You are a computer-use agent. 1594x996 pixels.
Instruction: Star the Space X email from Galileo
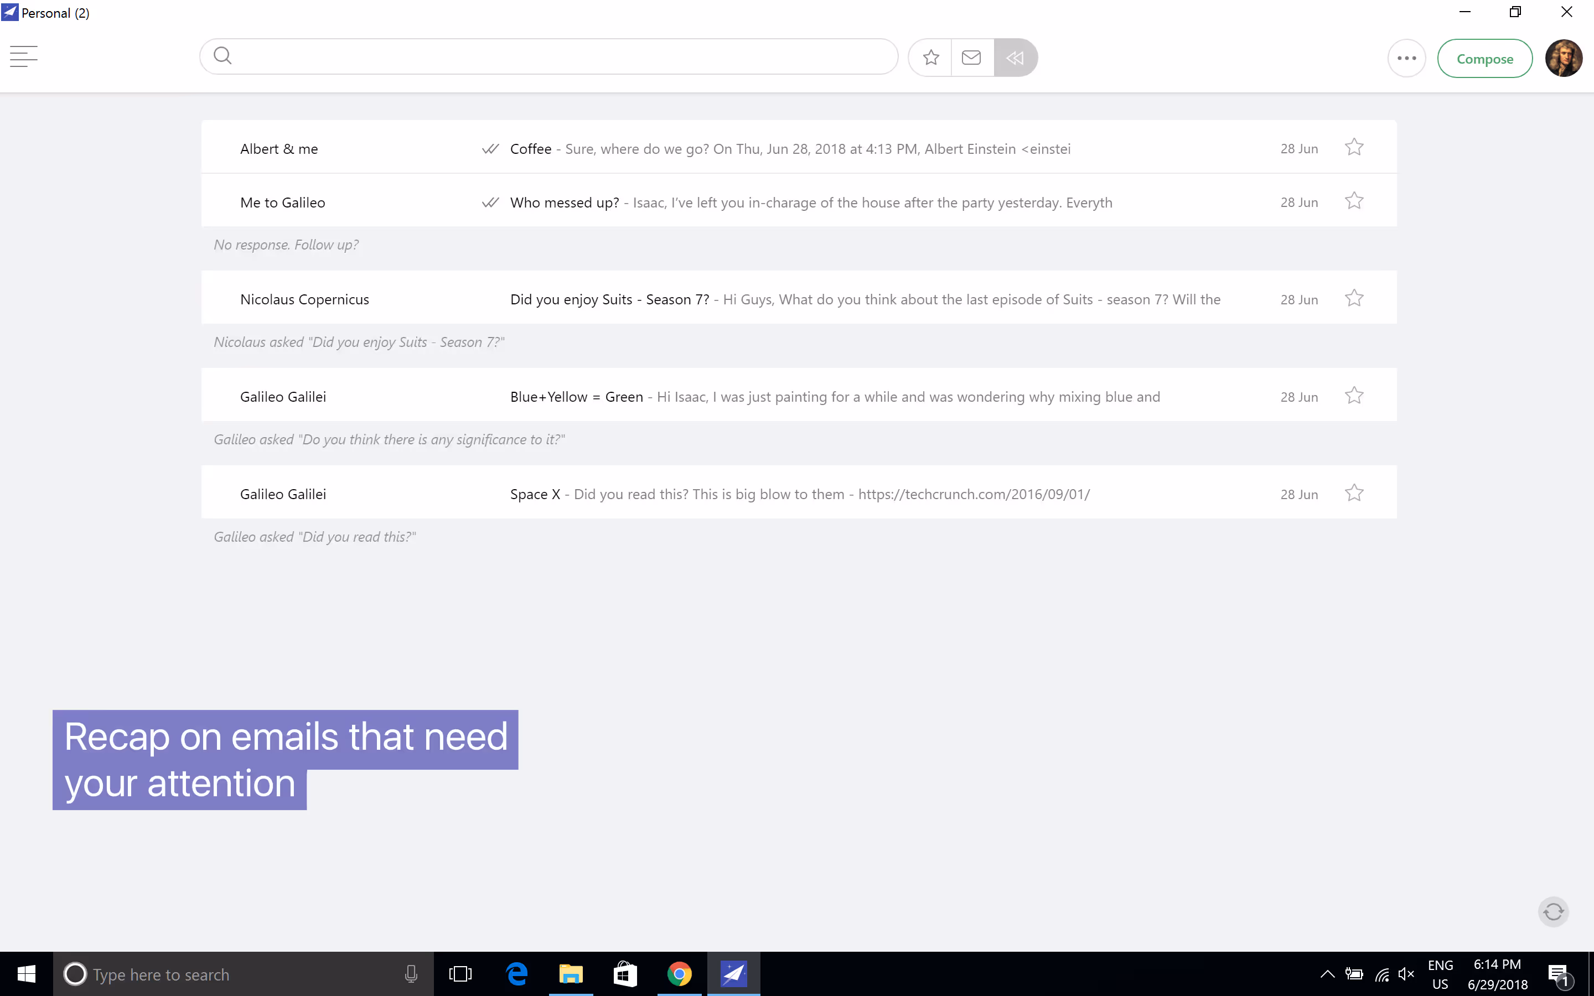[1354, 492]
